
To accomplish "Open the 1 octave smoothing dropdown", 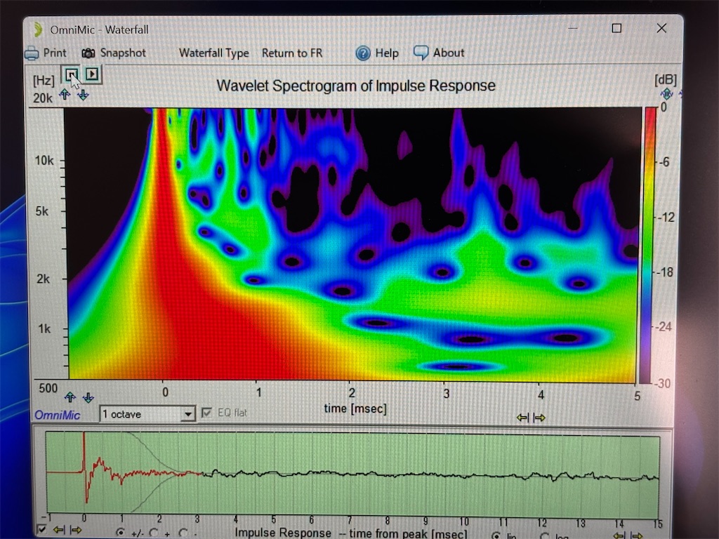I will (x=147, y=414).
